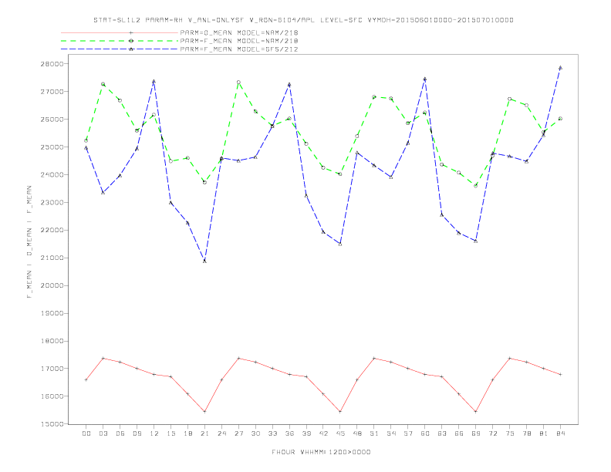Click y-axis tick label 28000
This screenshot has height=472, width=611.
(52, 64)
